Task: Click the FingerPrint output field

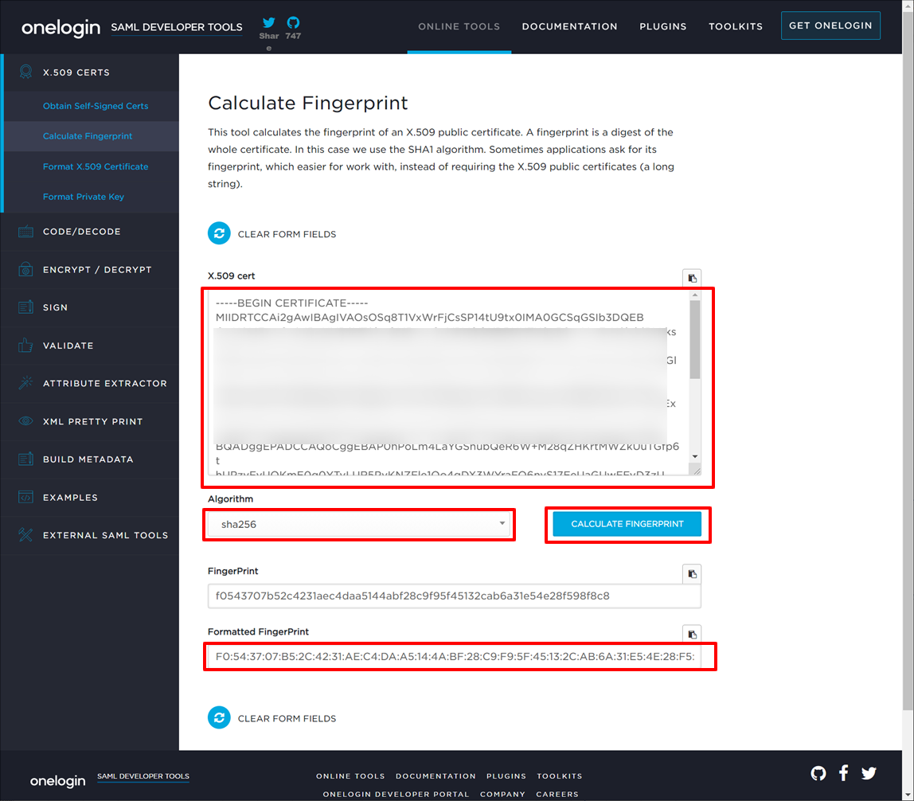Action: 454,596
